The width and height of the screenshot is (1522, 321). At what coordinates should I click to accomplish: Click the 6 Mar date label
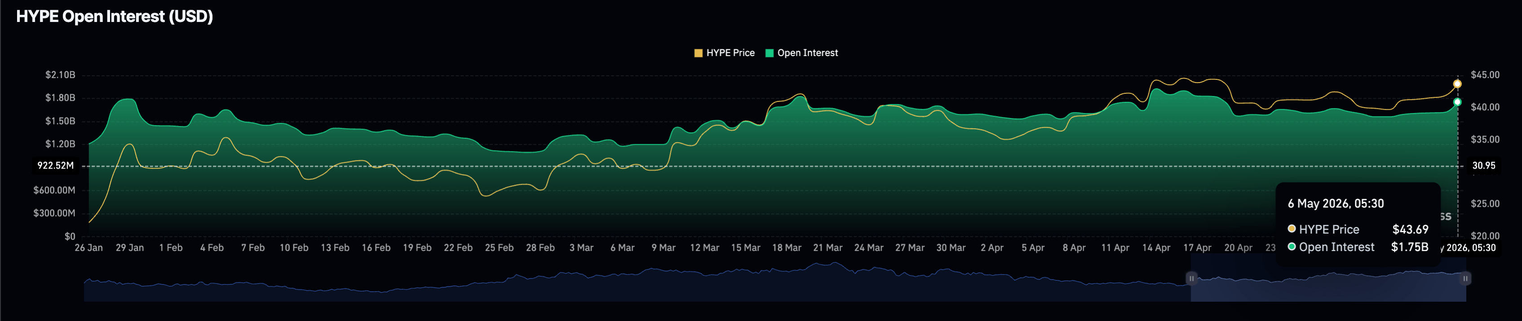pos(622,248)
